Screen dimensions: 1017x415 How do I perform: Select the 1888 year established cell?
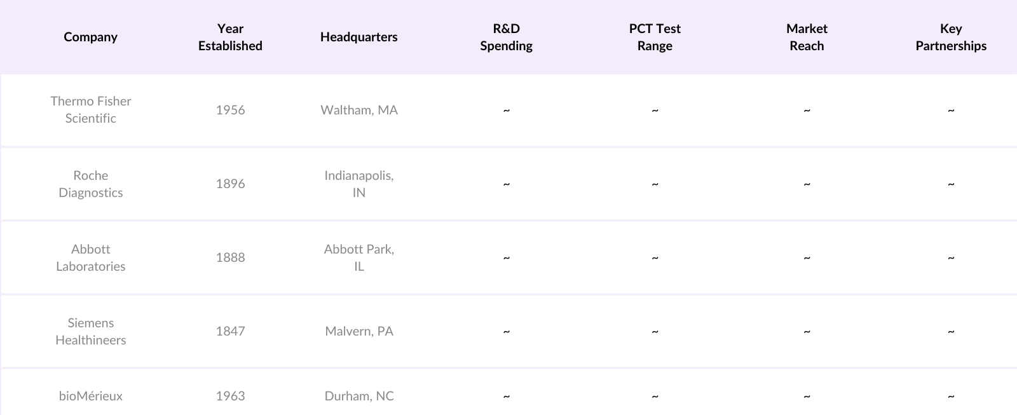pos(230,257)
